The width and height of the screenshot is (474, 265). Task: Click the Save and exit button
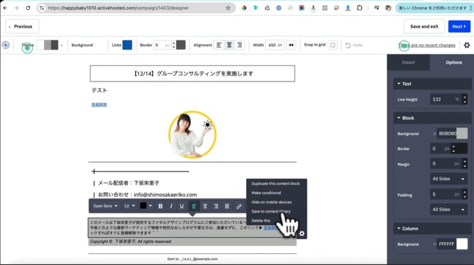[424, 26]
